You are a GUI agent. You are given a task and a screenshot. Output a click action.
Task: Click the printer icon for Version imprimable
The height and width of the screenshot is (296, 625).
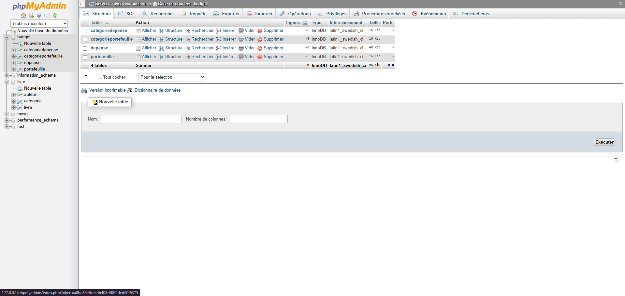84,91
